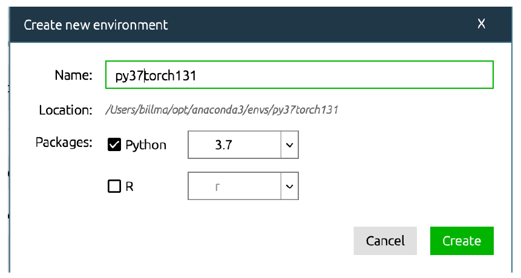The height and width of the screenshot is (278, 521).
Task: Uncheck the Python package checkbox
Action: (x=114, y=145)
